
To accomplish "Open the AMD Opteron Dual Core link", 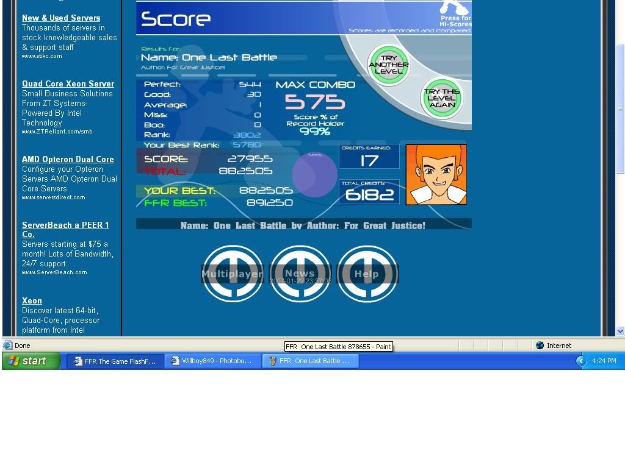I will [68, 160].
